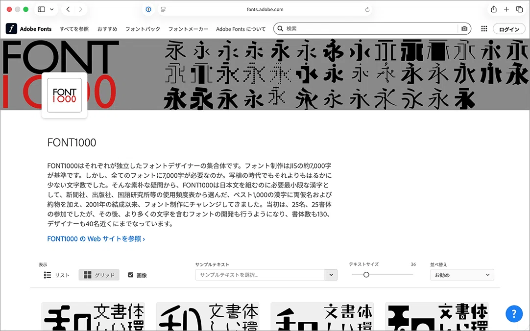Click the サンプルテキストを選択 input field
This screenshot has width=530, height=331.
click(x=260, y=275)
